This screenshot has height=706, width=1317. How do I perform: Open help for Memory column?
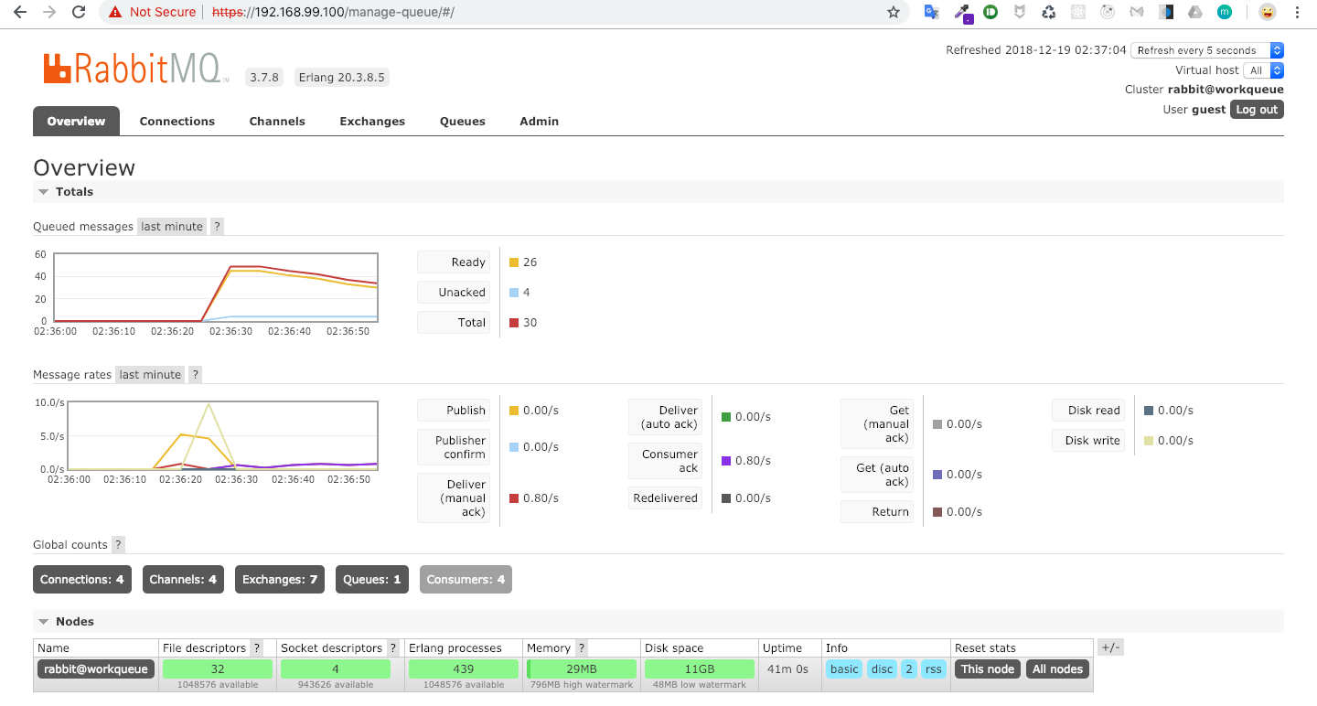[x=582, y=647]
